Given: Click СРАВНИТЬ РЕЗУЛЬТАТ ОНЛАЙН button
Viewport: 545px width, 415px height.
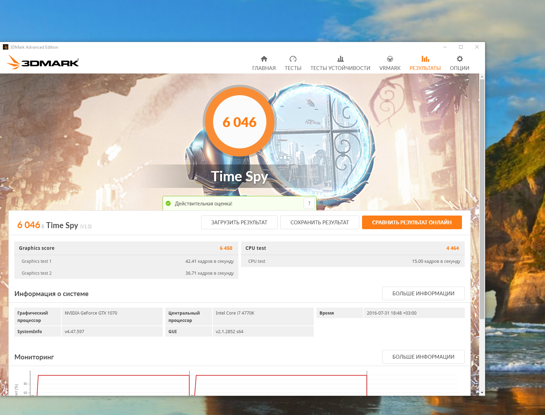Looking at the screenshot, I should pos(412,223).
